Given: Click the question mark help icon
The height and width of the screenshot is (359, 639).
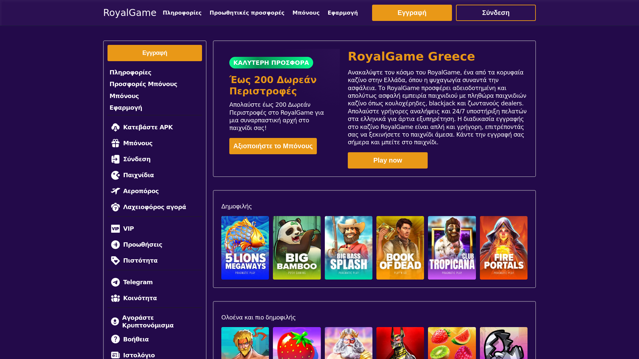Looking at the screenshot, I should [x=115, y=339].
